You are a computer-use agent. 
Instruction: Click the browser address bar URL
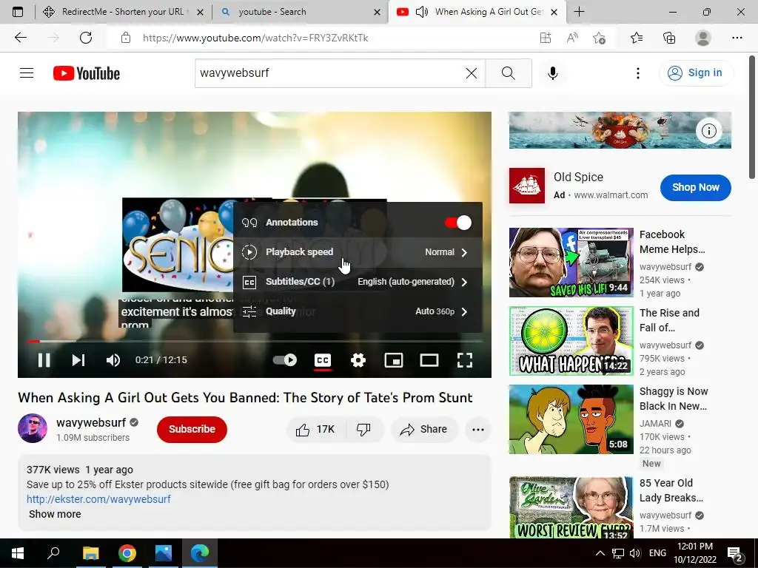coord(255,38)
